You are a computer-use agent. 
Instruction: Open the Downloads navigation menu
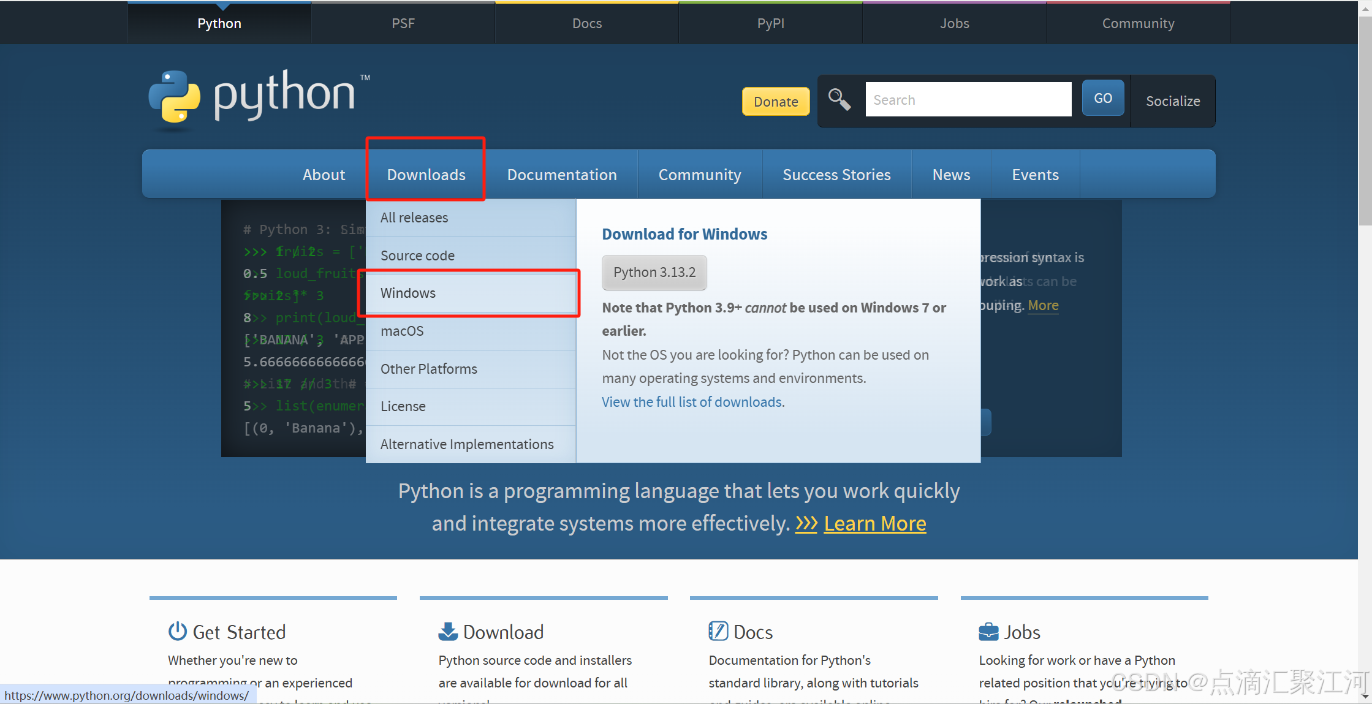tap(426, 175)
